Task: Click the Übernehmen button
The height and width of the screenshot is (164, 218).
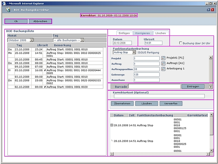Action: point(122,103)
